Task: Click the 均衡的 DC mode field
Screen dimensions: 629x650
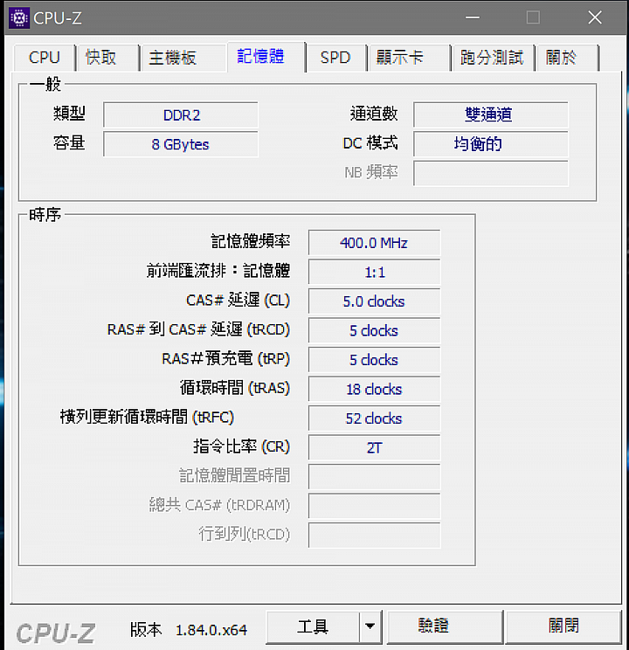Action: pyautogui.click(x=491, y=144)
